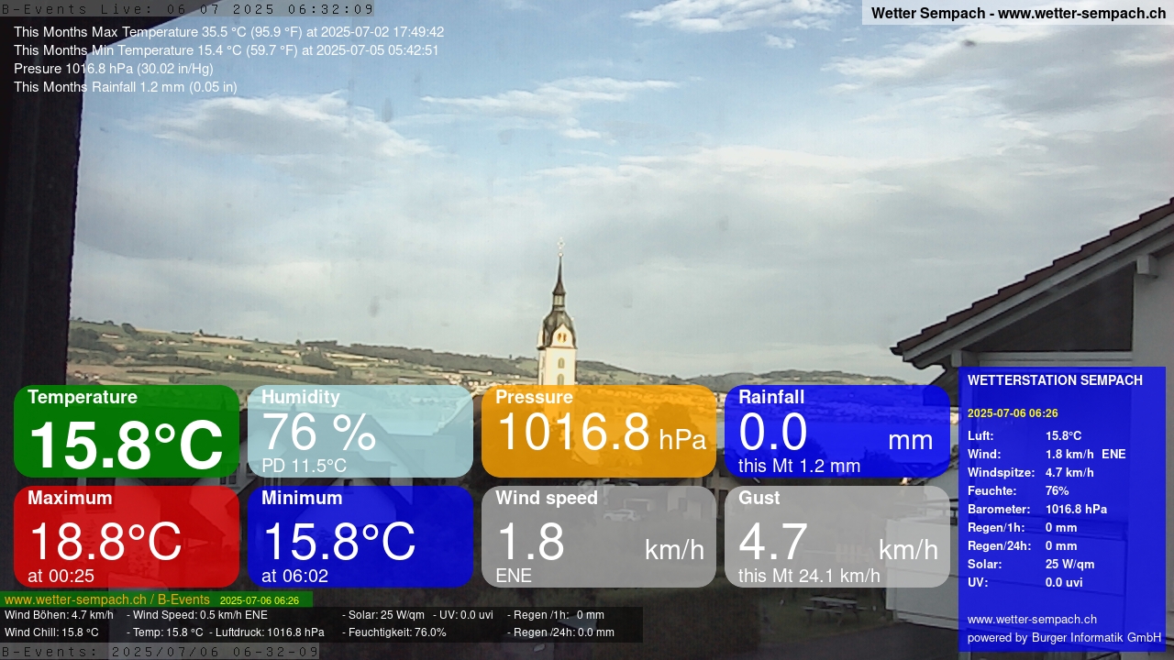Click 'Wind Böhen: 4.7 km/h' in footer

pyautogui.click(x=59, y=615)
